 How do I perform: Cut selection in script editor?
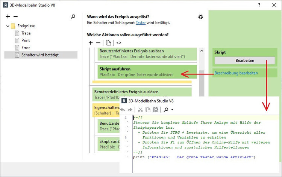(140, 110)
